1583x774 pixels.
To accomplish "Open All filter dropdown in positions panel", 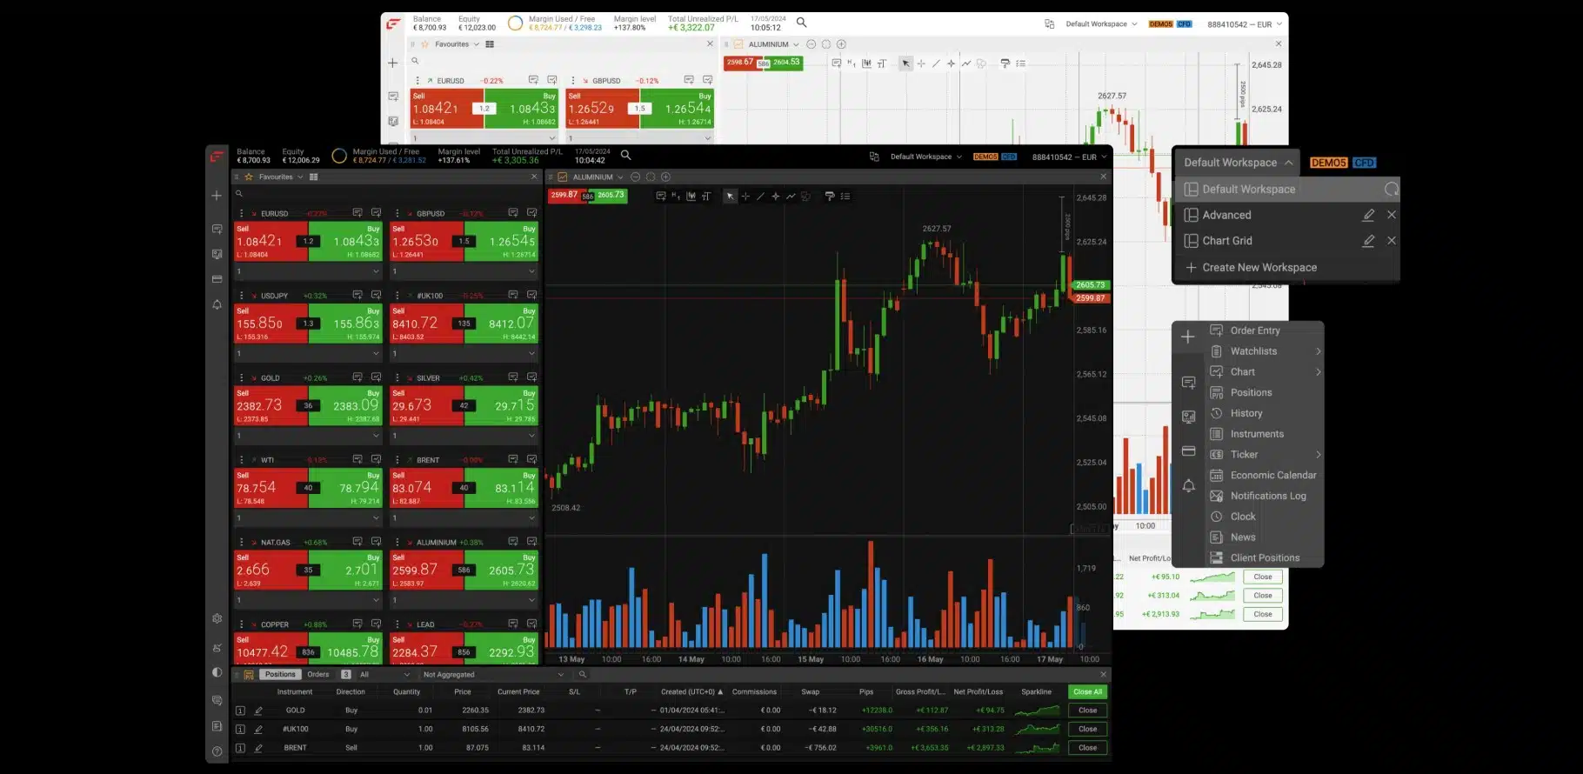I will point(384,674).
